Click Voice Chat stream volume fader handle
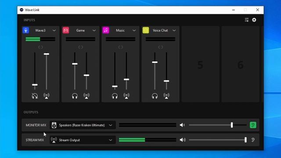Image resolution: width=281 pixels, height=158 pixels. click(x=166, y=81)
